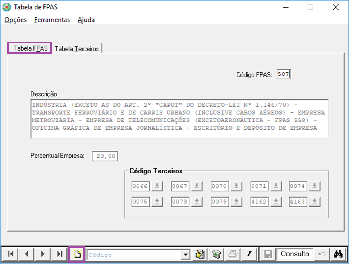
Task: Click the edit record icon beside Código dropdown
Action: tap(199, 254)
